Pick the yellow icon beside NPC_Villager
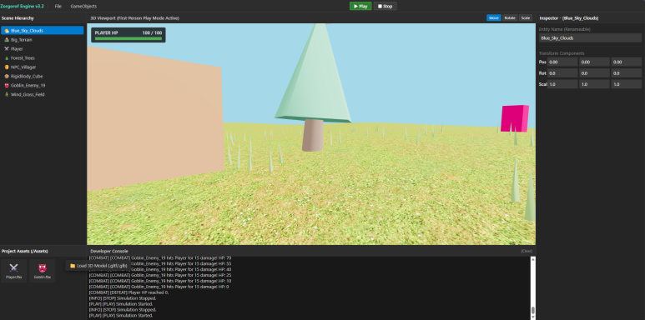 click(7, 67)
